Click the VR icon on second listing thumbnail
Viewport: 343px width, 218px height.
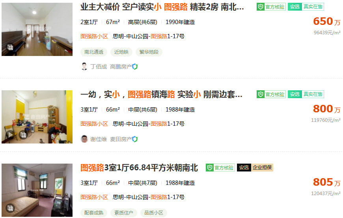click(23, 135)
